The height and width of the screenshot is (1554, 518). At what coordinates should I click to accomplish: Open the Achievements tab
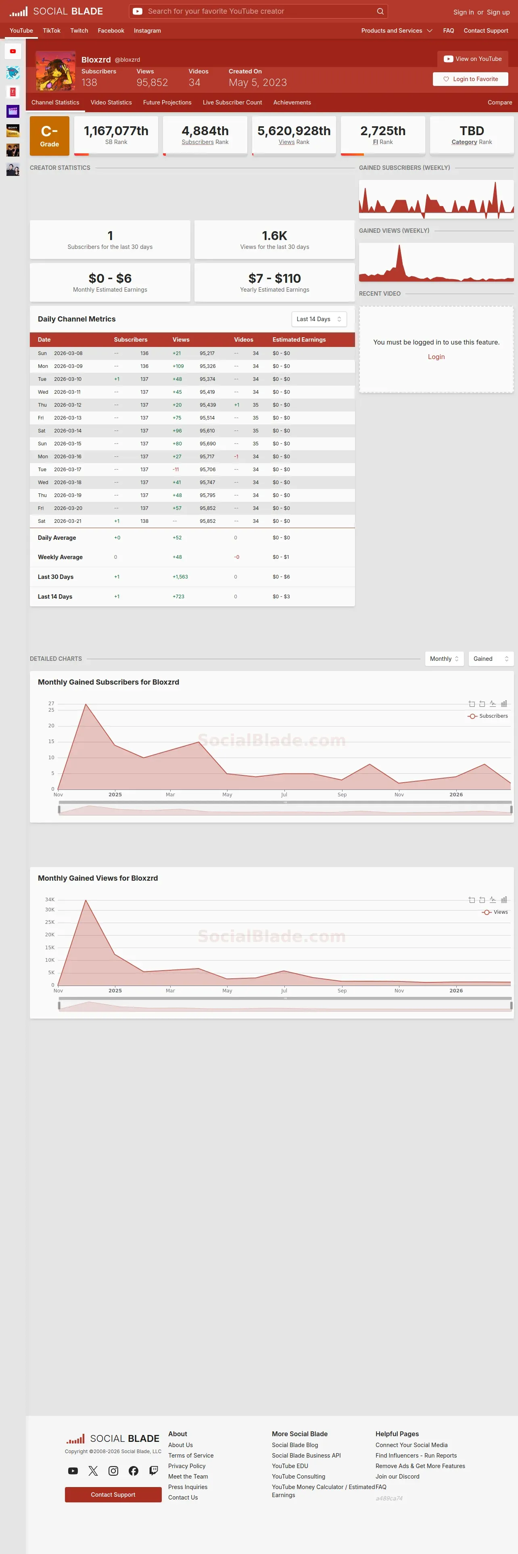click(x=292, y=102)
